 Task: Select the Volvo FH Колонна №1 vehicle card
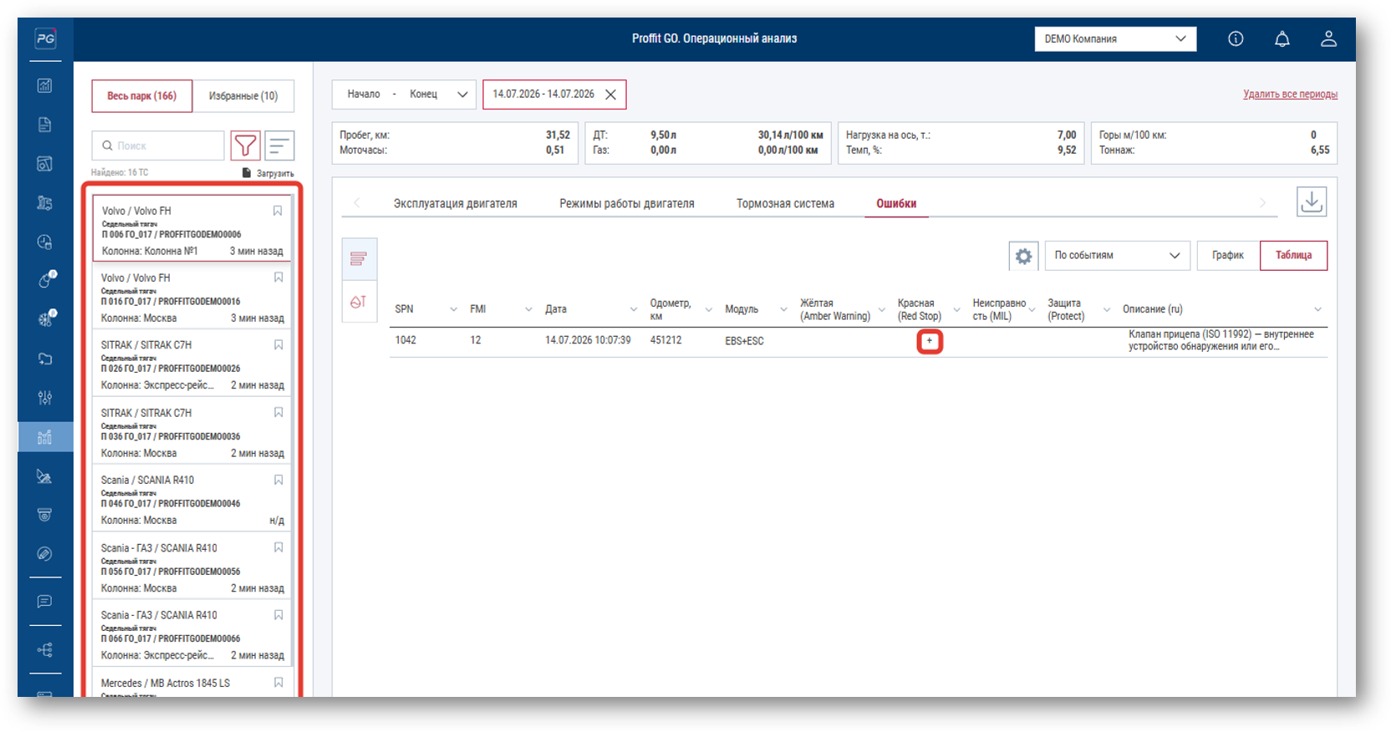click(x=192, y=229)
